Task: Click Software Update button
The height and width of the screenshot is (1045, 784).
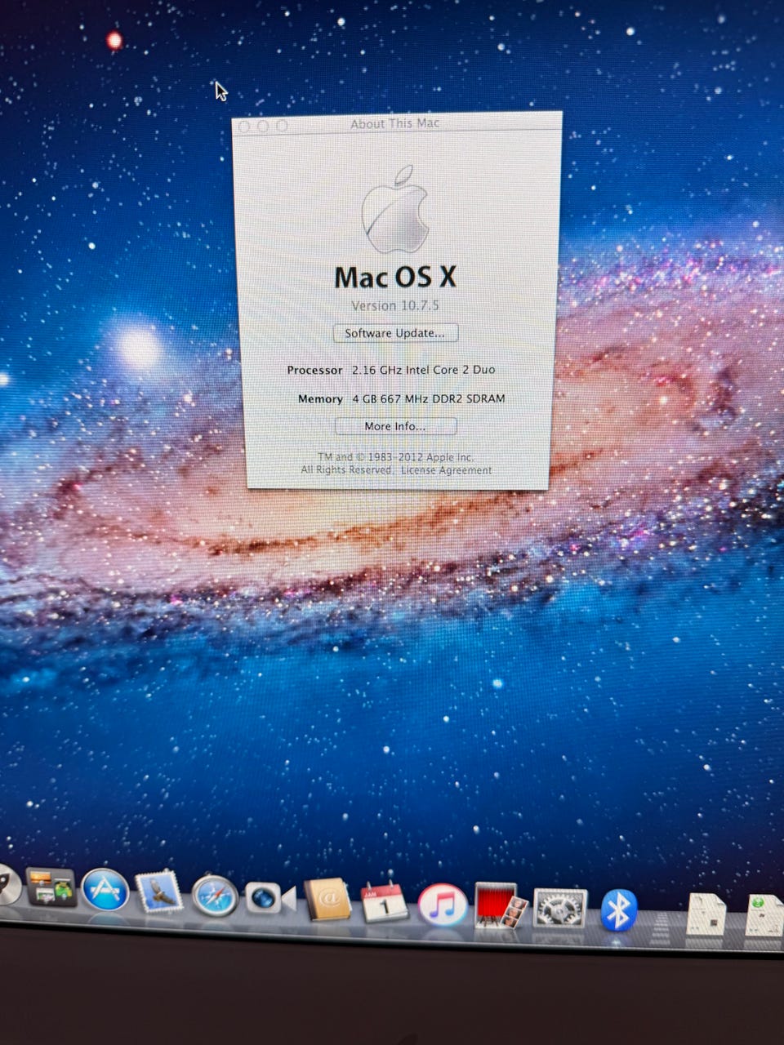Action: point(395,333)
